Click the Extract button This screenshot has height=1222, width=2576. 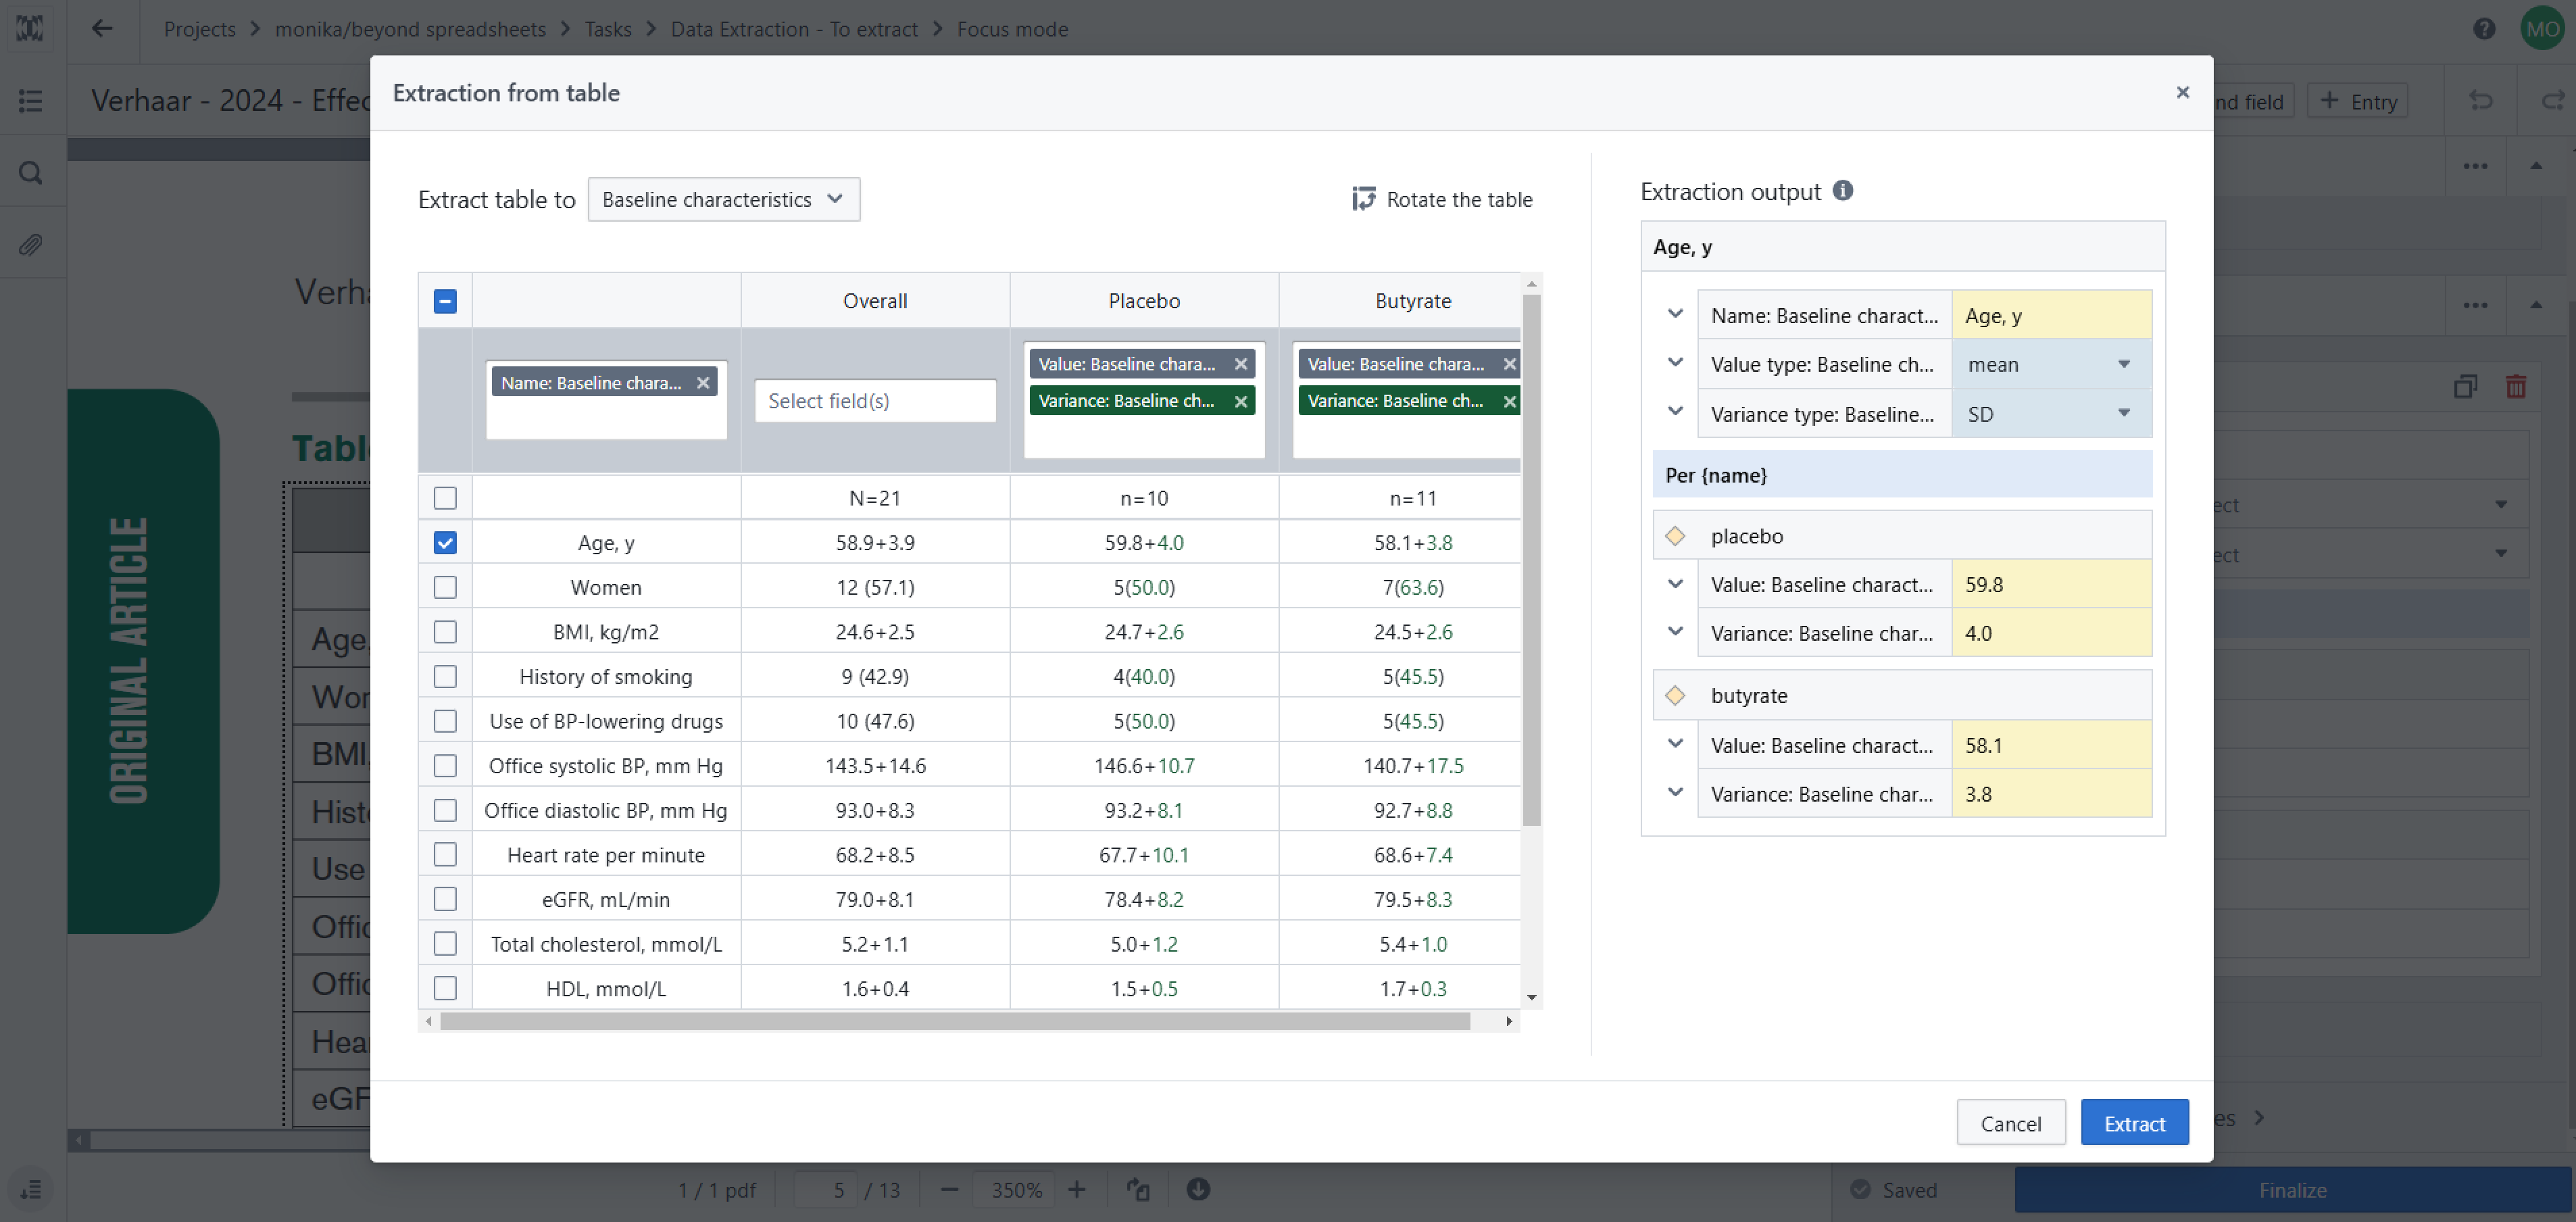[2134, 1123]
